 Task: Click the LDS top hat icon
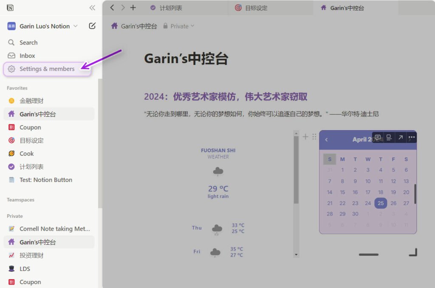coord(11,268)
